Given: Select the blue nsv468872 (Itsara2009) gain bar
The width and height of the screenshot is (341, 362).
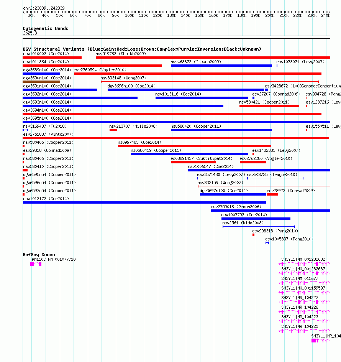Looking at the screenshot, I should tap(221, 66).
